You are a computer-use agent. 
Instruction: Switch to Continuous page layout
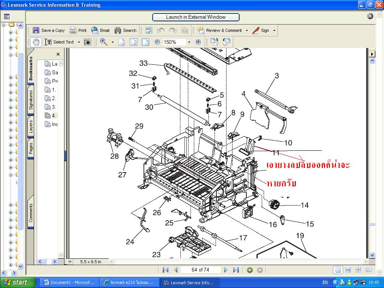pos(348,270)
